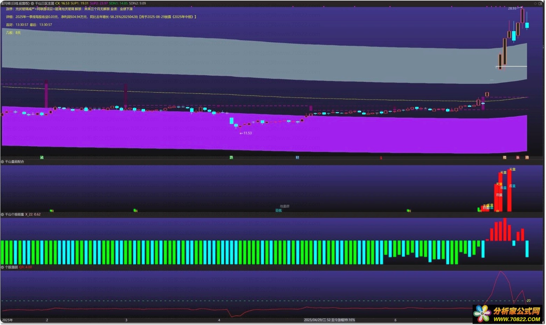Click month 4 on the time axis
This screenshot has height=325, width=546.
[x=219, y=320]
